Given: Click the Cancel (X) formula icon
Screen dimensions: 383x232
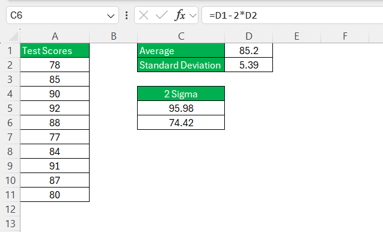Looking at the screenshot, I should click(143, 16).
